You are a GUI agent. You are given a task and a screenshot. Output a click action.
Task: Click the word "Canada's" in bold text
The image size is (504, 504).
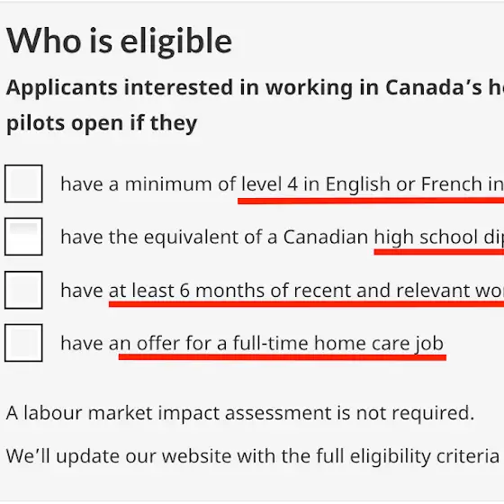point(433,87)
